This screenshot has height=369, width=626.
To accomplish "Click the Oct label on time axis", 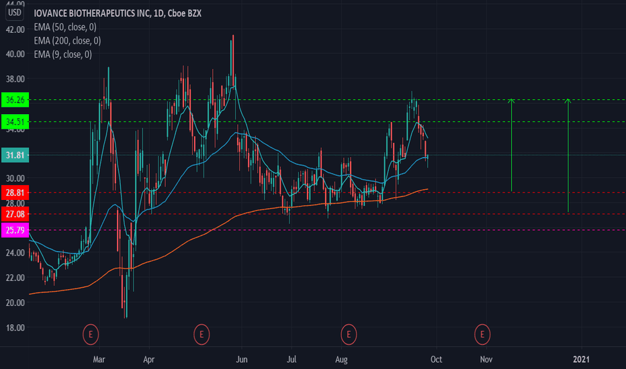I will tap(437, 360).
